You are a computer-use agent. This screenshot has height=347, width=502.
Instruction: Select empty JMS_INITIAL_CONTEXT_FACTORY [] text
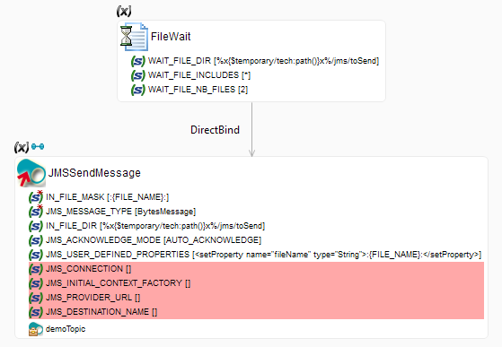point(119,283)
